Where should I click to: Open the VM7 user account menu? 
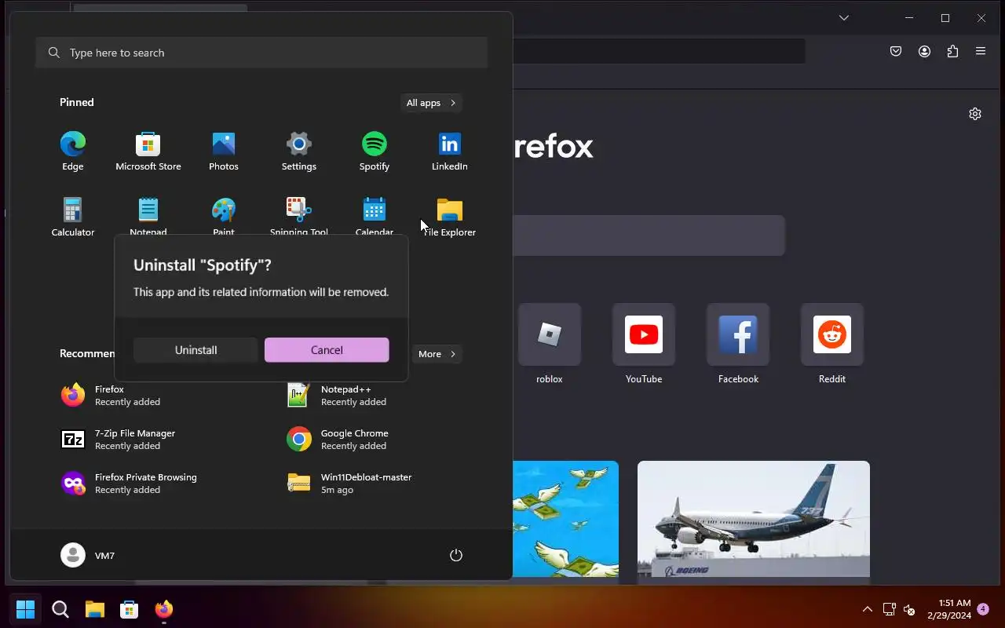point(88,555)
